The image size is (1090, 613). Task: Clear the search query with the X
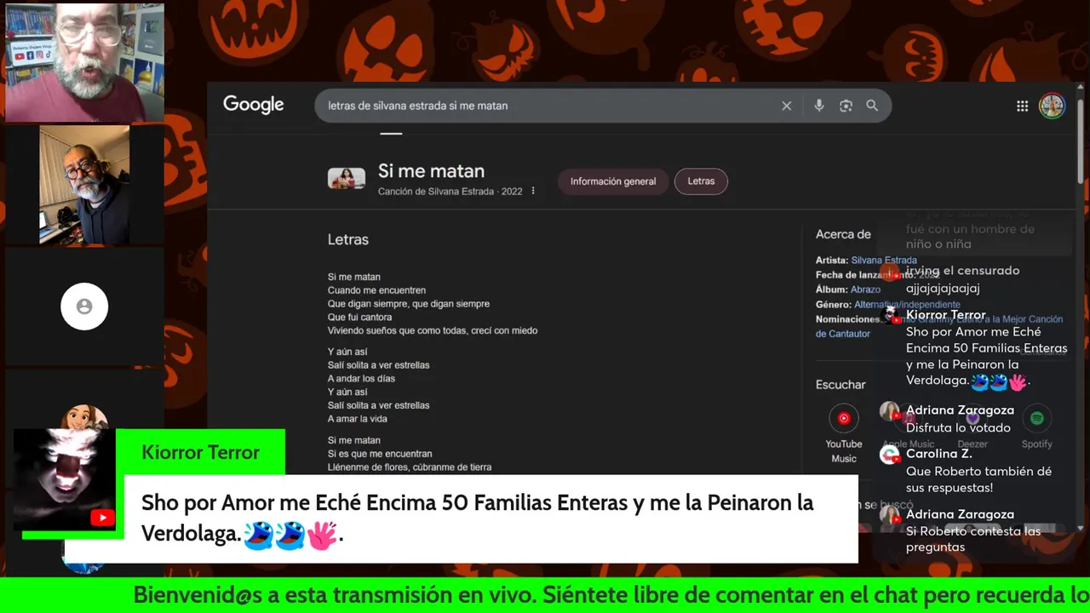click(786, 106)
